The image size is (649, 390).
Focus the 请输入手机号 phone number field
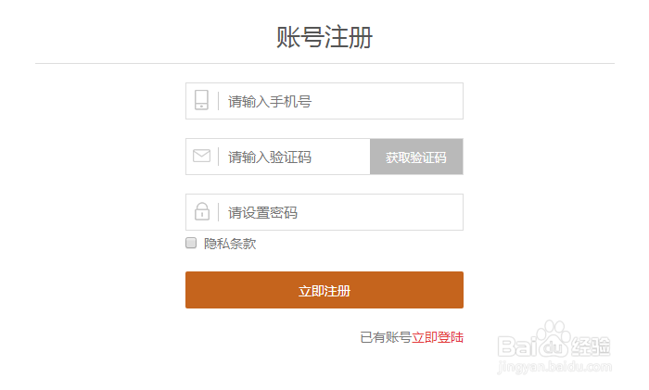click(x=324, y=101)
